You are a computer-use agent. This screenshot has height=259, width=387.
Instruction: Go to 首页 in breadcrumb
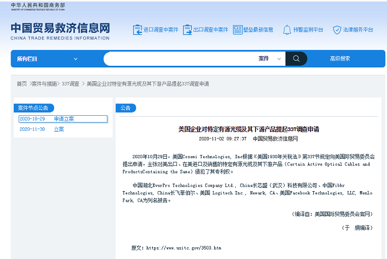tap(22, 84)
